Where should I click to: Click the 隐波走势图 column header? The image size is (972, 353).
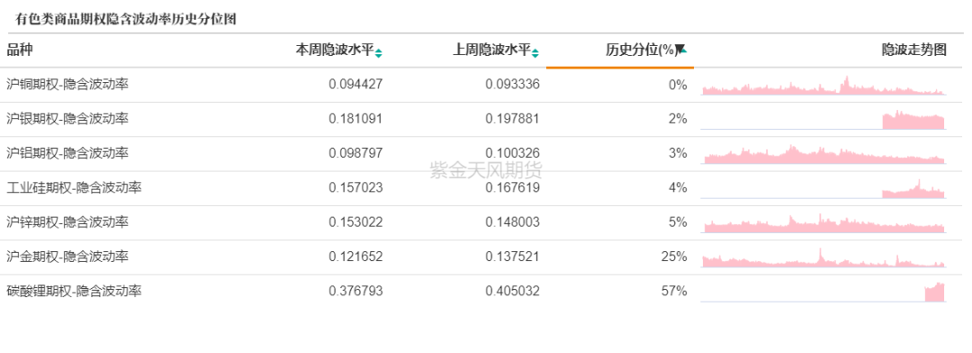click(914, 50)
